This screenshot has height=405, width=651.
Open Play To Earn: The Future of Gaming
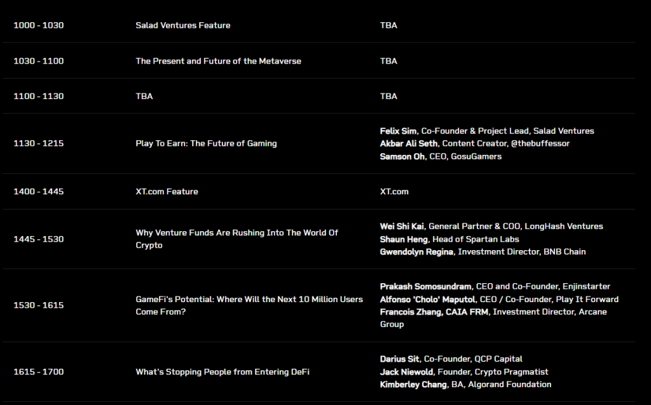click(x=206, y=143)
